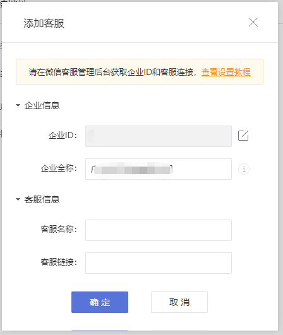This screenshot has width=283, height=335.
Task: Click the greyed-out 企业ID field
Action: point(159,136)
